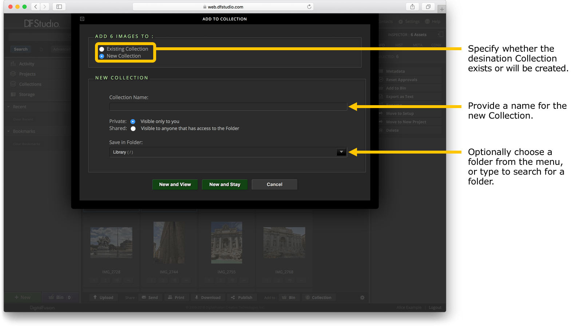Image resolution: width=575 pixels, height=326 pixels.
Task: Click the New and Stay button
Action: 225,184
